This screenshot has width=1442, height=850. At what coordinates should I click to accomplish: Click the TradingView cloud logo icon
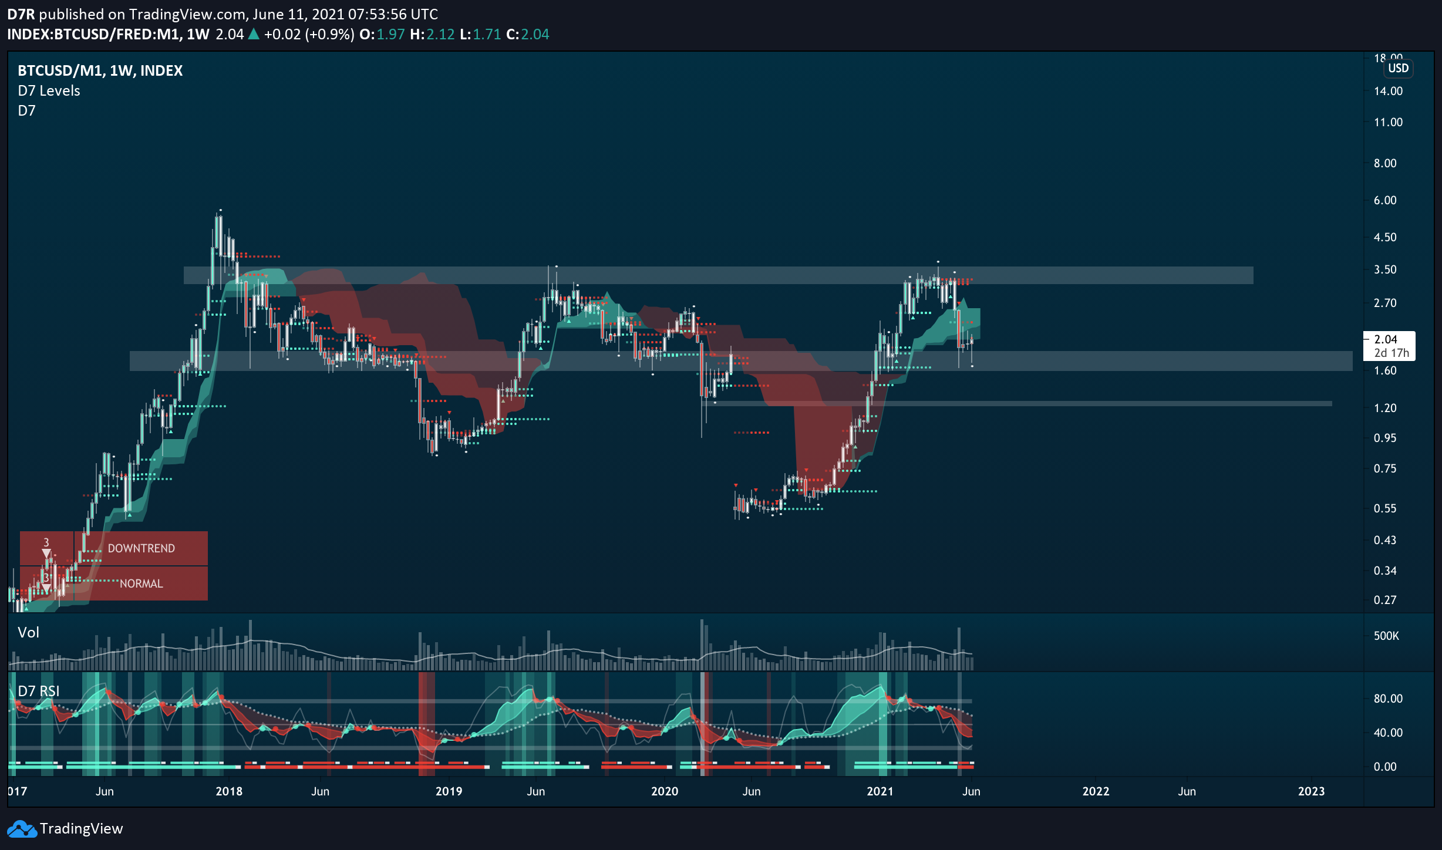22,829
